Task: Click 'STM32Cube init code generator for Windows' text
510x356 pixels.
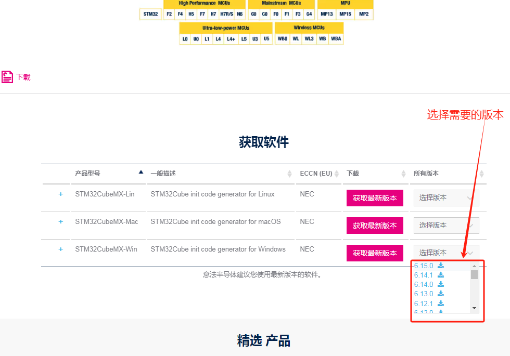Action: point(218,249)
